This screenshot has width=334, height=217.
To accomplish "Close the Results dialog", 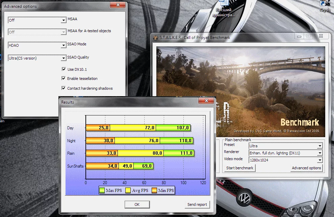I will tap(206, 101).
